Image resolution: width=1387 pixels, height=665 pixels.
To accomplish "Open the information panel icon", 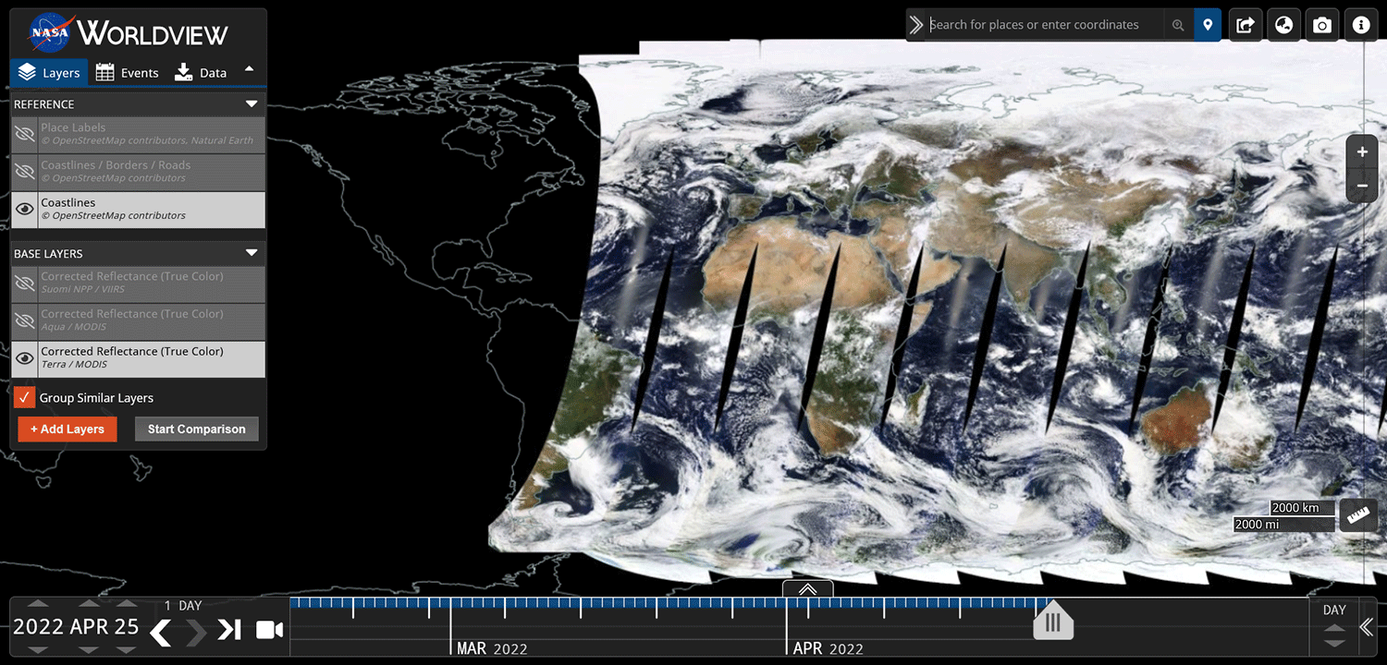I will [x=1360, y=25].
